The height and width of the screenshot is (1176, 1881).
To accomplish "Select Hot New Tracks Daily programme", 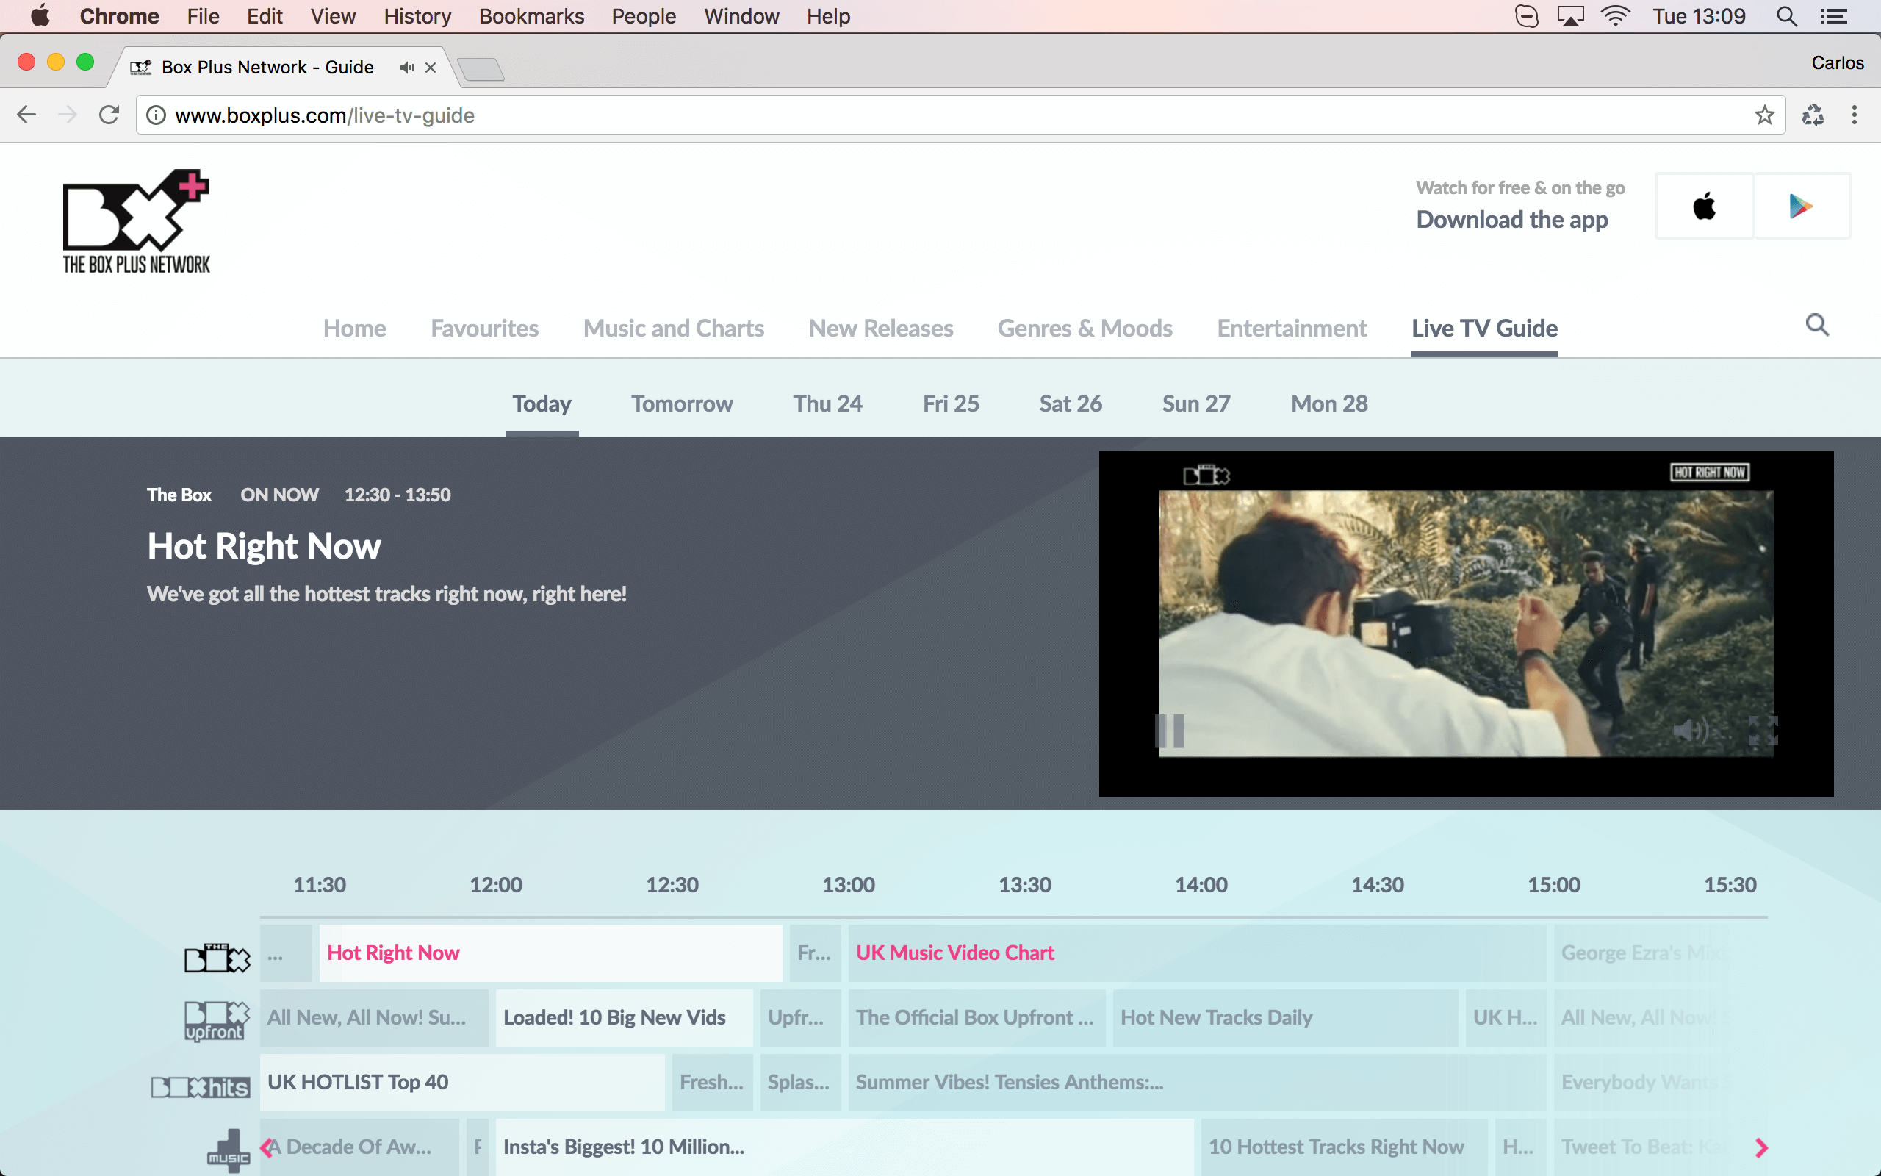I will click(x=1286, y=1017).
